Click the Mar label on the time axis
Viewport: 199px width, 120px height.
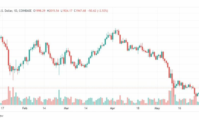[66, 108]
